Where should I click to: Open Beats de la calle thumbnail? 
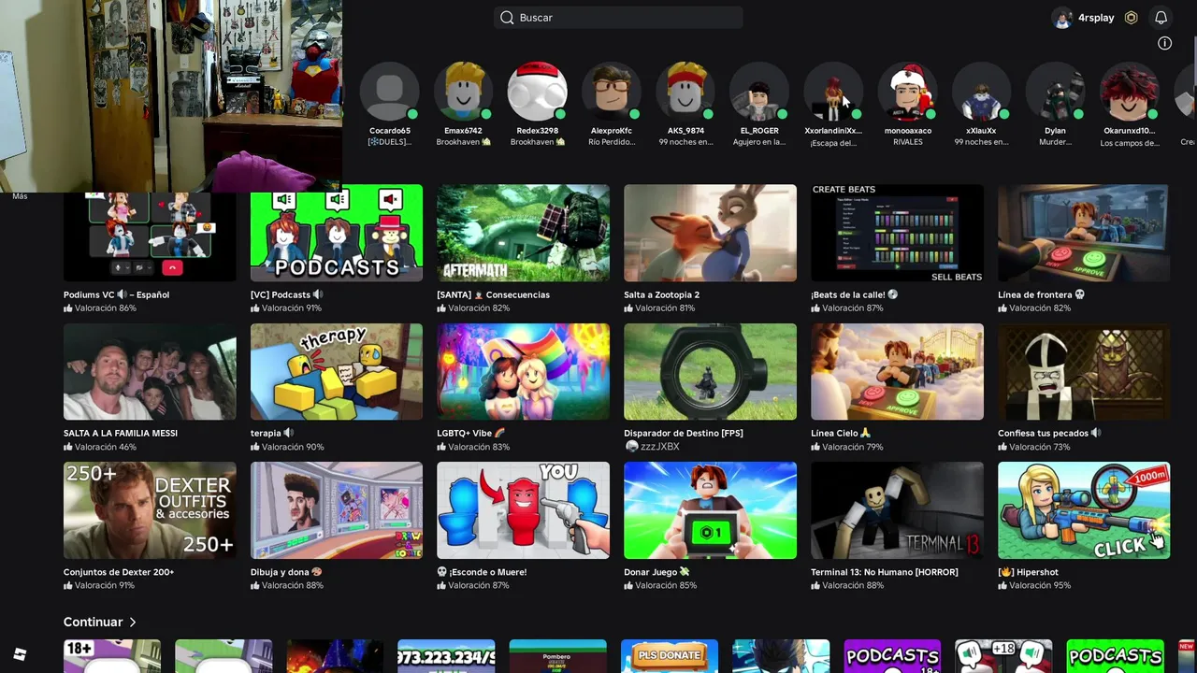click(897, 233)
